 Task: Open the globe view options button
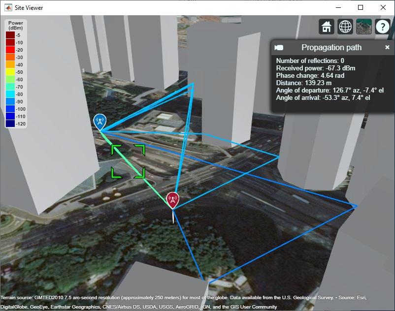(345, 27)
